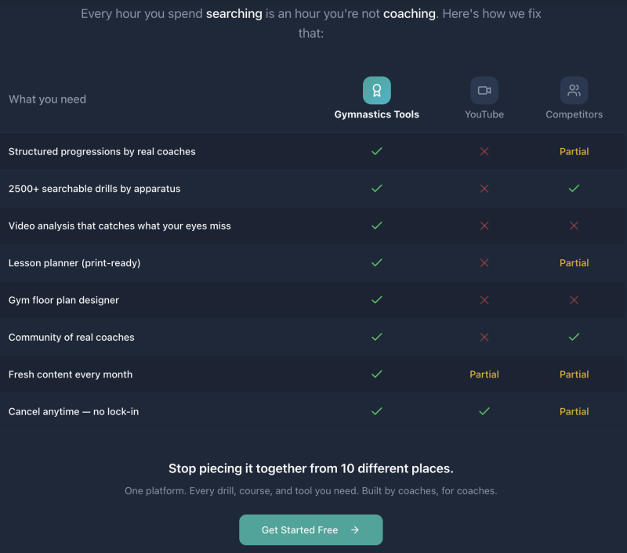Click Gymnastics Tools checkmark for lesson planner
Viewport: 627px width, 553px height.
coord(376,263)
